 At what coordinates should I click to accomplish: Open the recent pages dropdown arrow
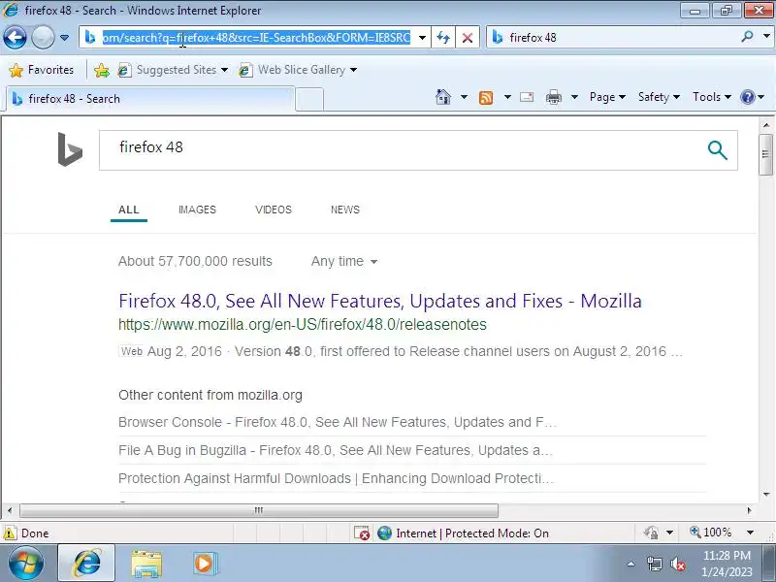(64, 38)
